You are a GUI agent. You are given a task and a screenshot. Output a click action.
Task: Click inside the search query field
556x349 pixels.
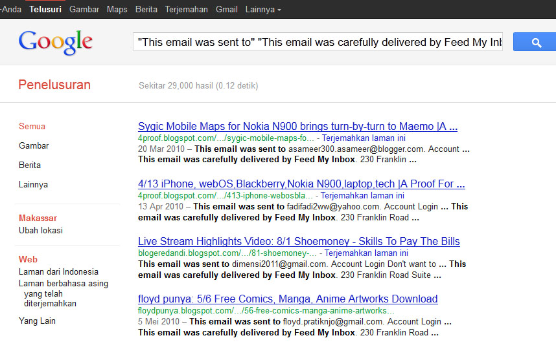(318, 43)
